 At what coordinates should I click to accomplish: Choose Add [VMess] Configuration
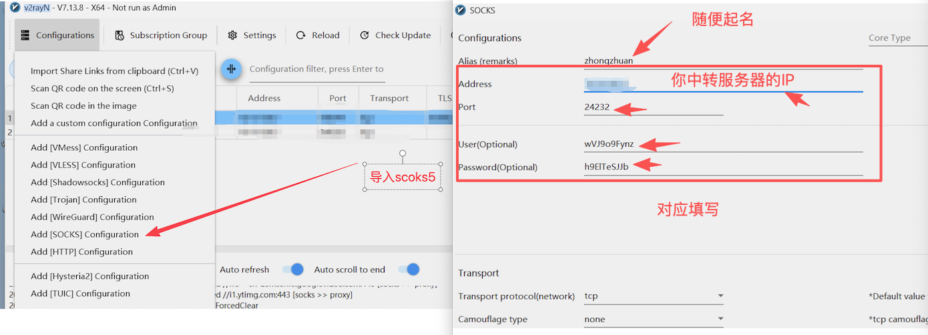(84, 147)
